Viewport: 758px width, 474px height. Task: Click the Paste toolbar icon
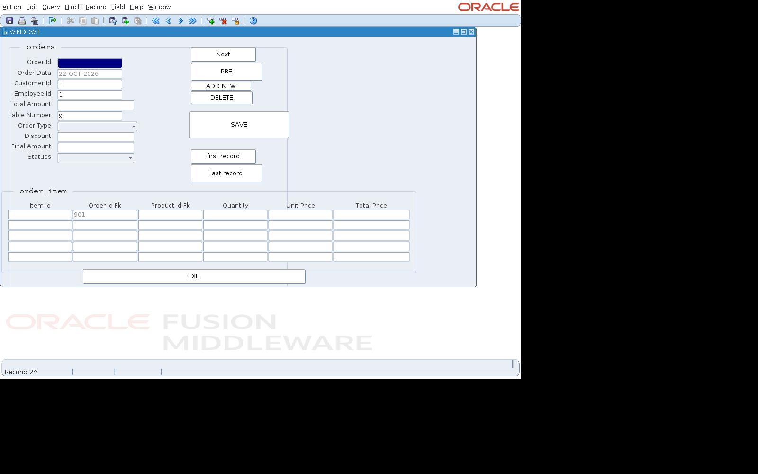coord(95,21)
